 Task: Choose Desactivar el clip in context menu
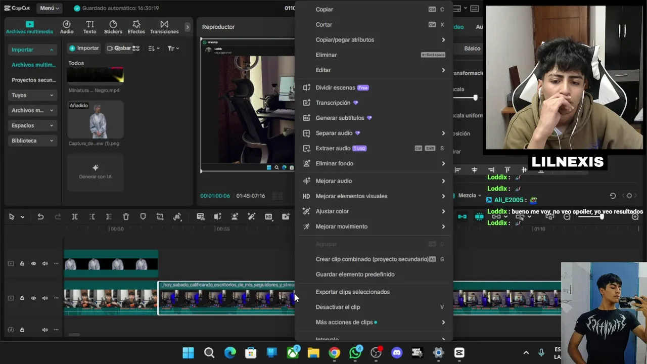374,307
